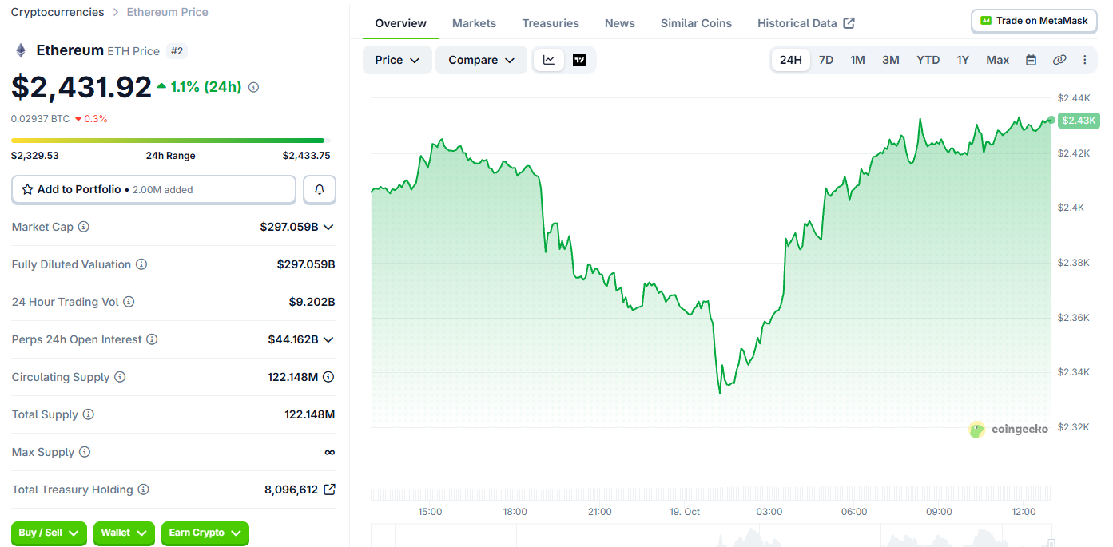Viewport: 1113px width, 547px height.
Task: Click the star icon in Add to Portfolio
Action: tap(28, 189)
